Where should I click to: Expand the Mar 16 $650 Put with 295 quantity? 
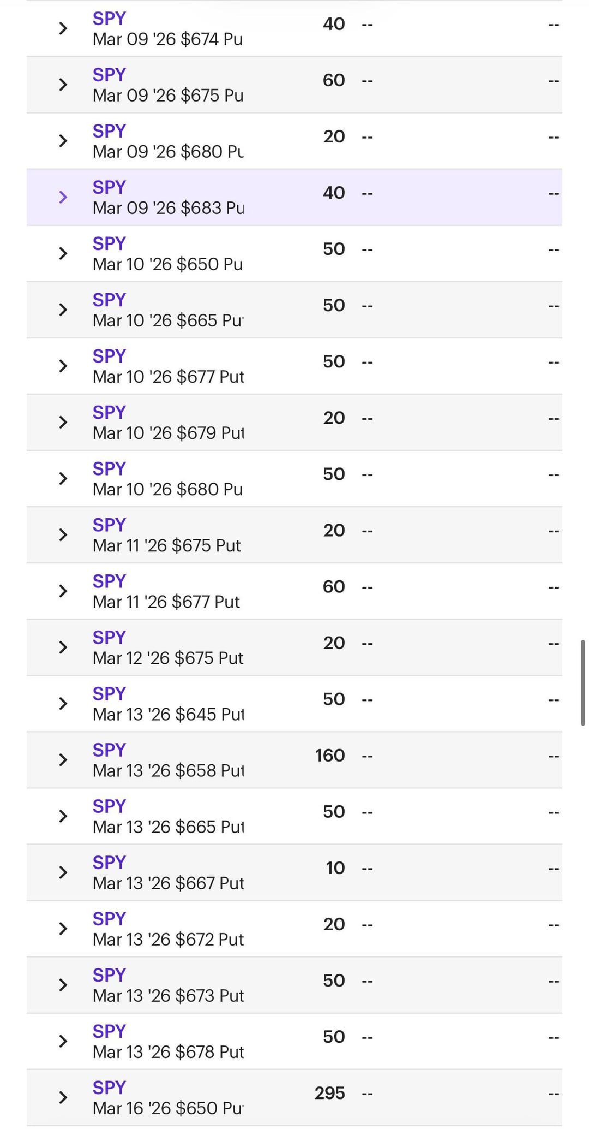point(63,1097)
